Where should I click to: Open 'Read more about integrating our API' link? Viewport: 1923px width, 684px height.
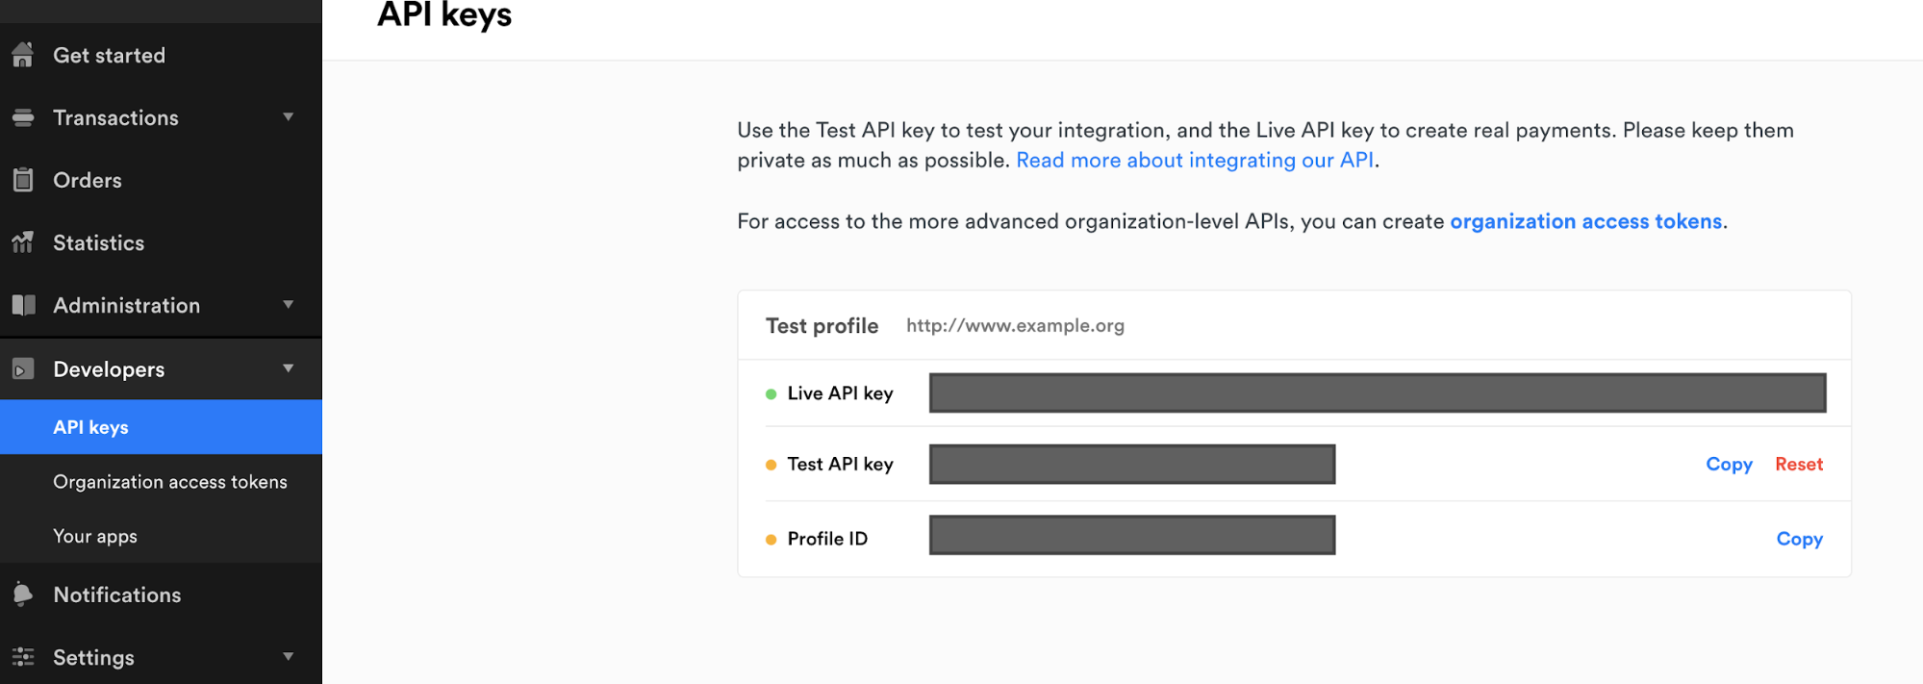[1194, 161]
